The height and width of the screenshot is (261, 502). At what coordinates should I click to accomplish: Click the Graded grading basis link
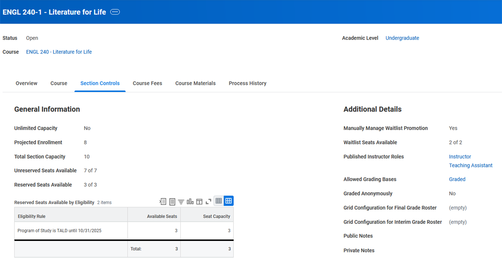point(457,179)
